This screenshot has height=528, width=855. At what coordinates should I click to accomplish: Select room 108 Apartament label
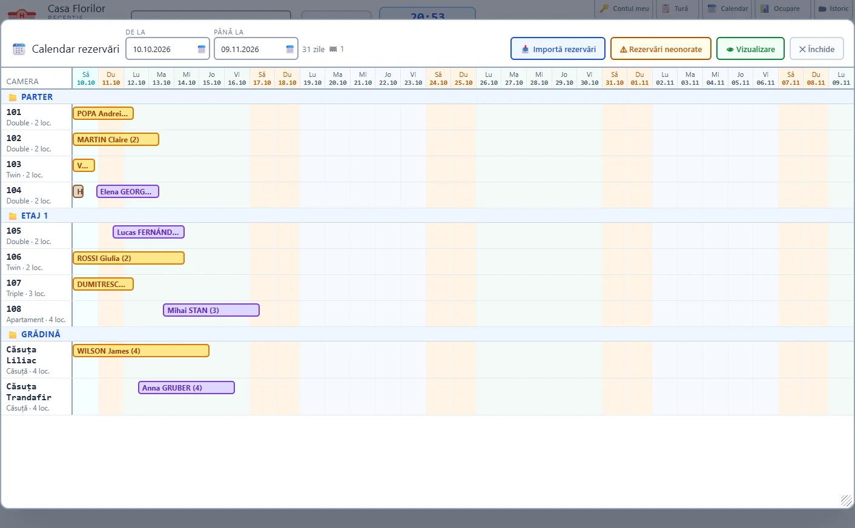36,314
